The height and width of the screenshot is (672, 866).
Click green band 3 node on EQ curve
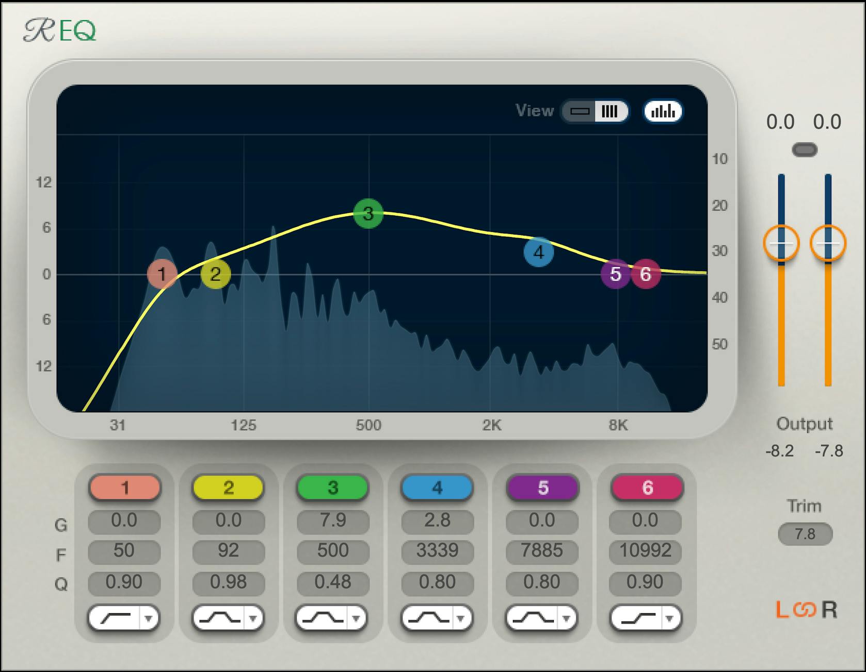[368, 214]
